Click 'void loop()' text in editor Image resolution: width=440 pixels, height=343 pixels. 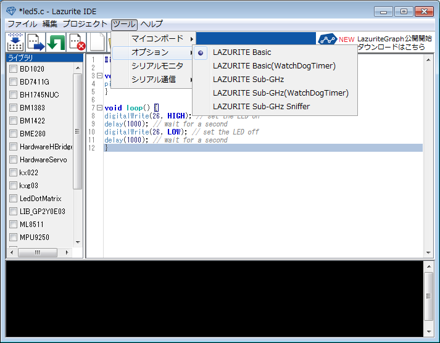pos(127,108)
